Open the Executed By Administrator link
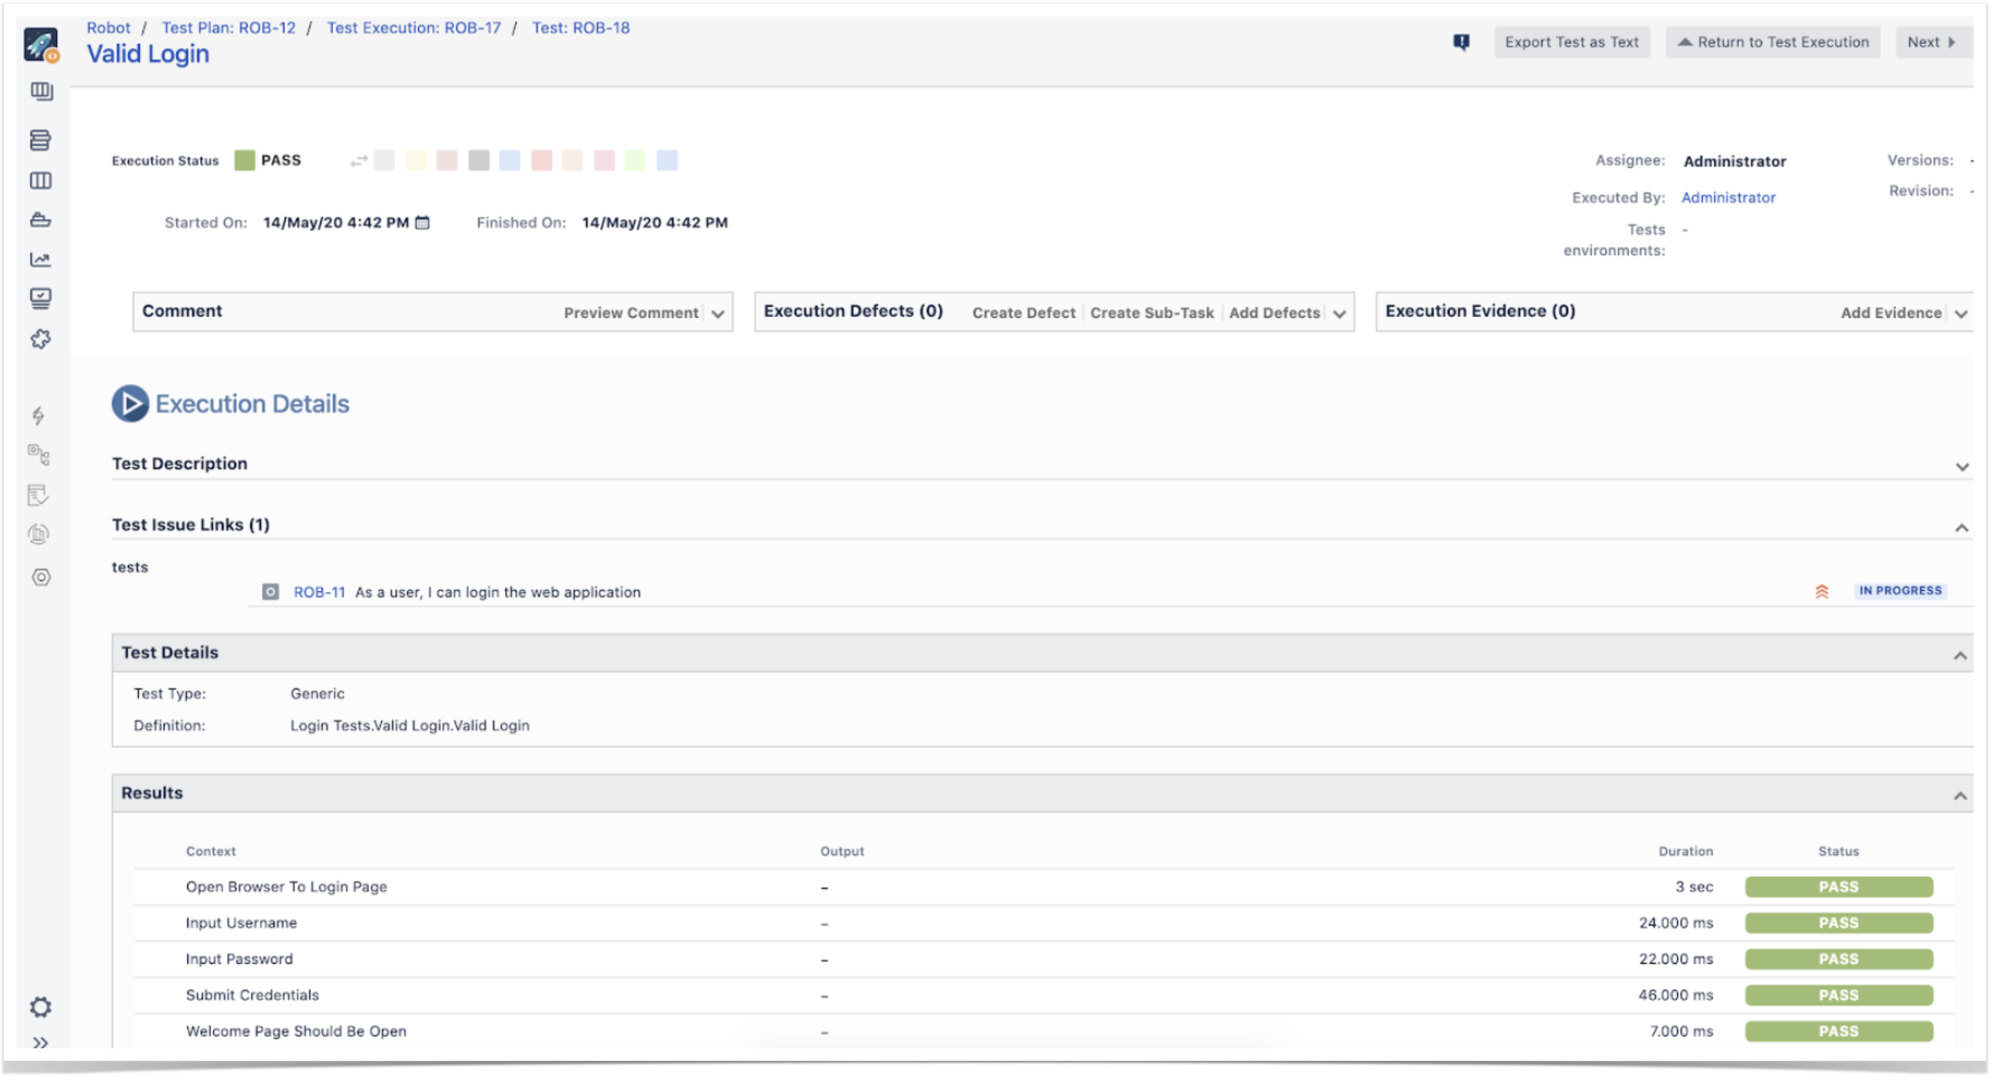The height and width of the screenshot is (1079, 1995). 1728,197
